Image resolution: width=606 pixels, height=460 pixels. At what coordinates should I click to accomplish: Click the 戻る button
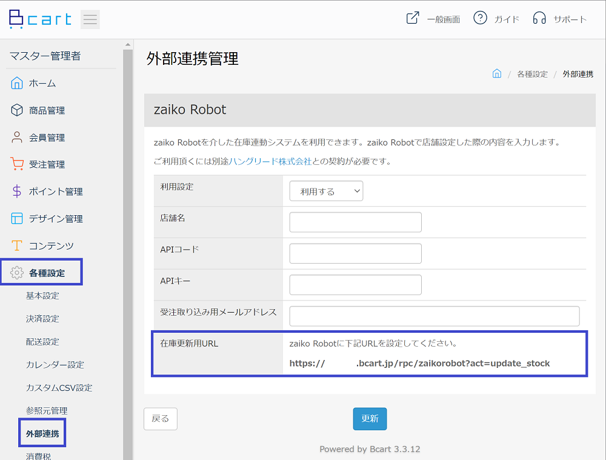[x=161, y=419]
